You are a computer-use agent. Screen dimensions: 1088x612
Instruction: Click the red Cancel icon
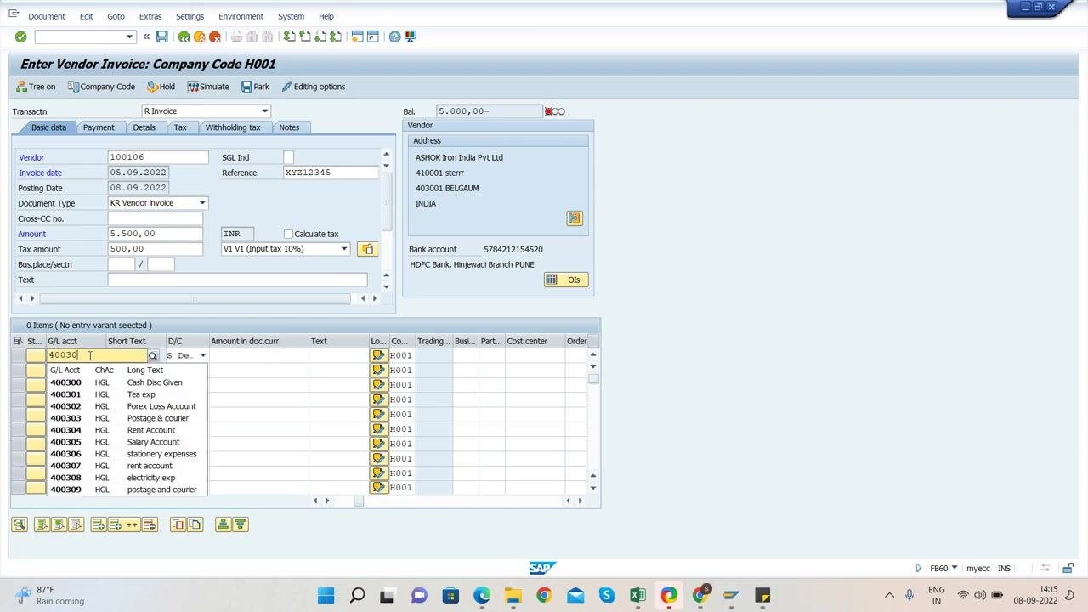pyautogui.click(x=214, y=37)
